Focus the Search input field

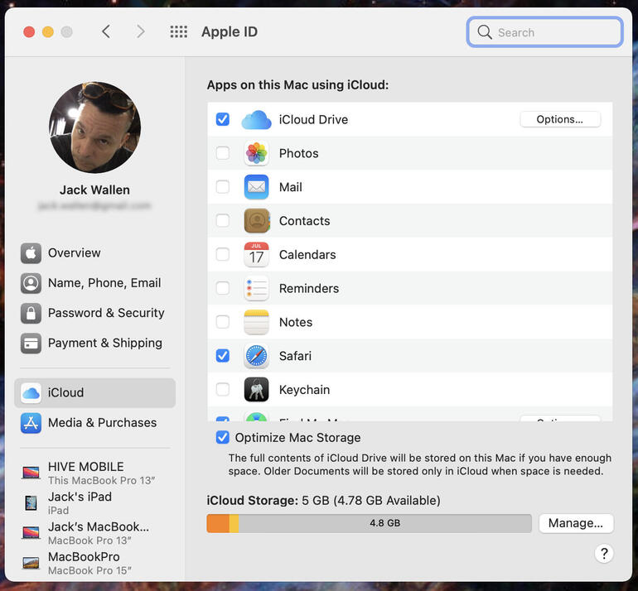(545, 31)
